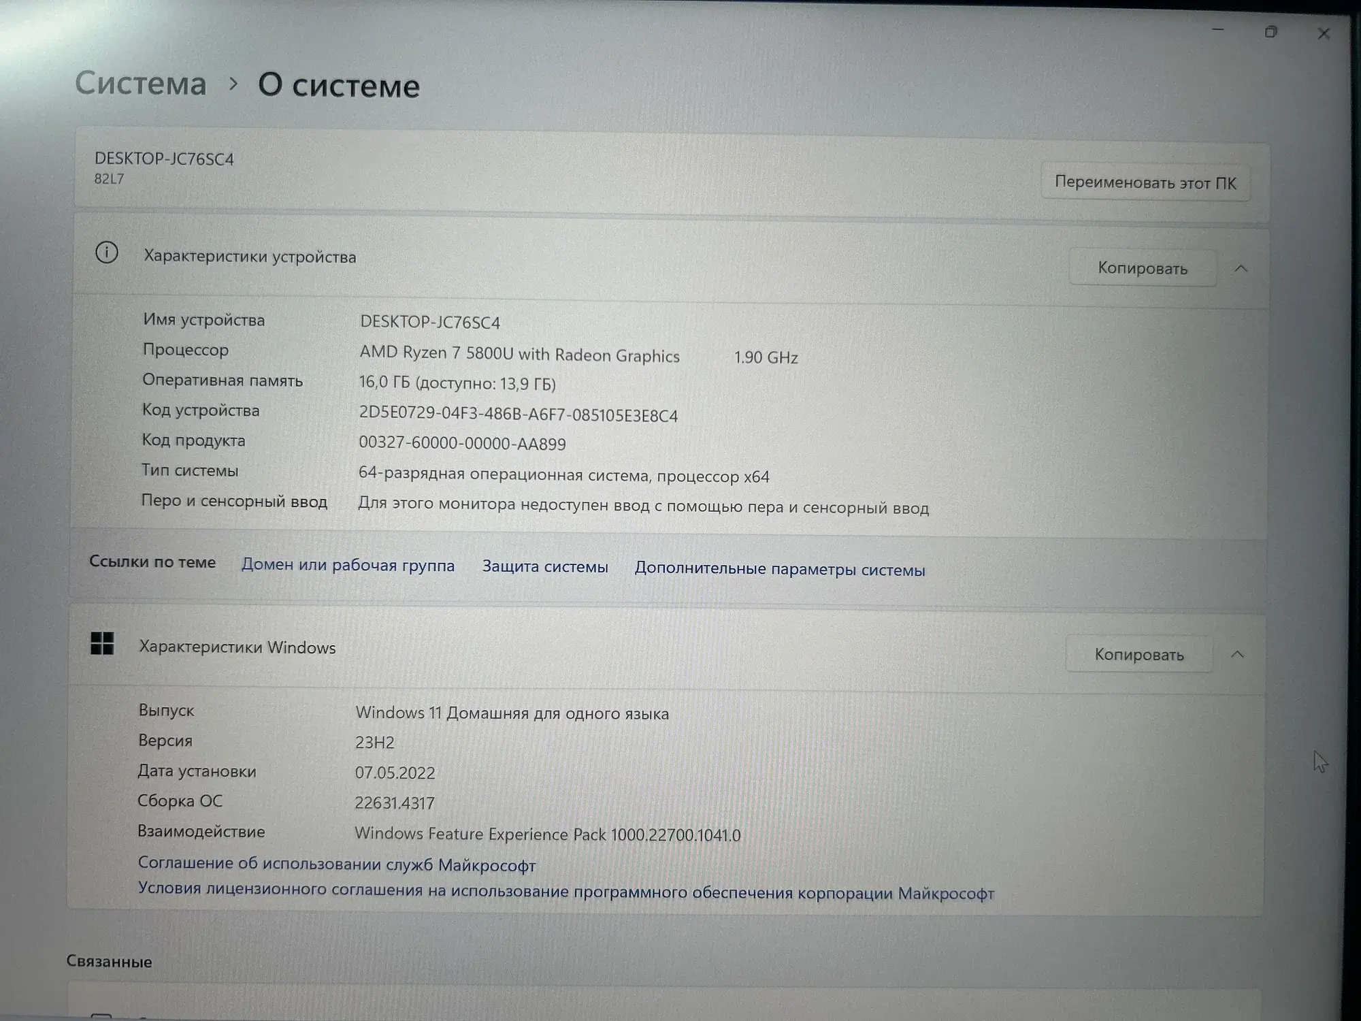This screenshot has height=1021, width=1361.
Task: Select OS build 22631.4317
Action: point(394,803)
